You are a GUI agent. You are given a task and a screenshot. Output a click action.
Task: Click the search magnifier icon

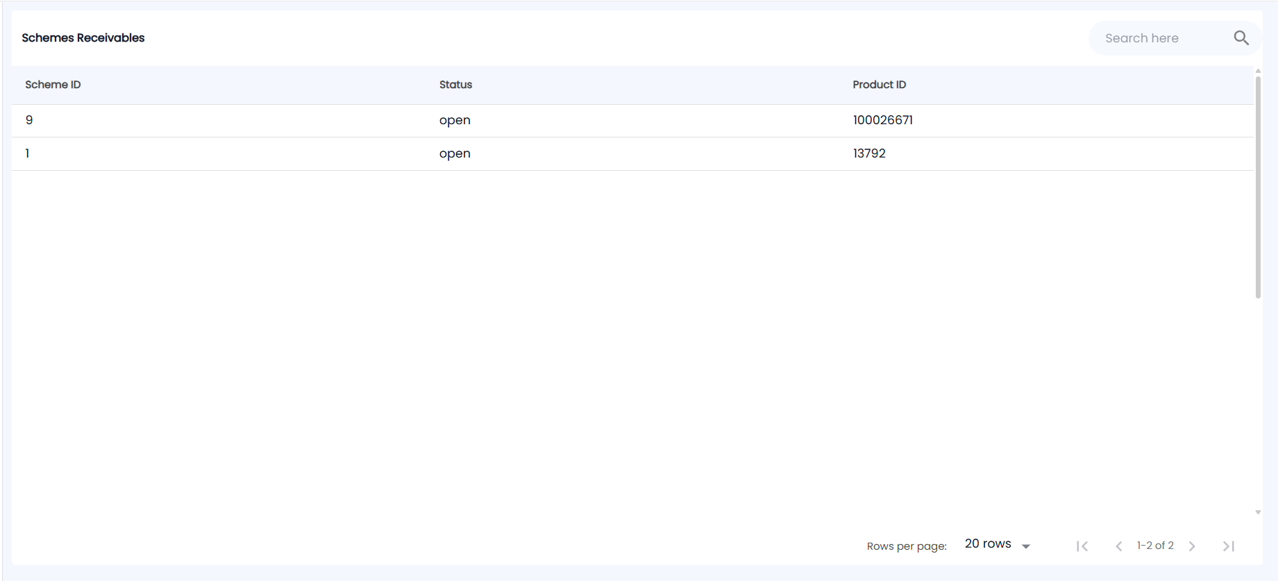pos(1241,38)
